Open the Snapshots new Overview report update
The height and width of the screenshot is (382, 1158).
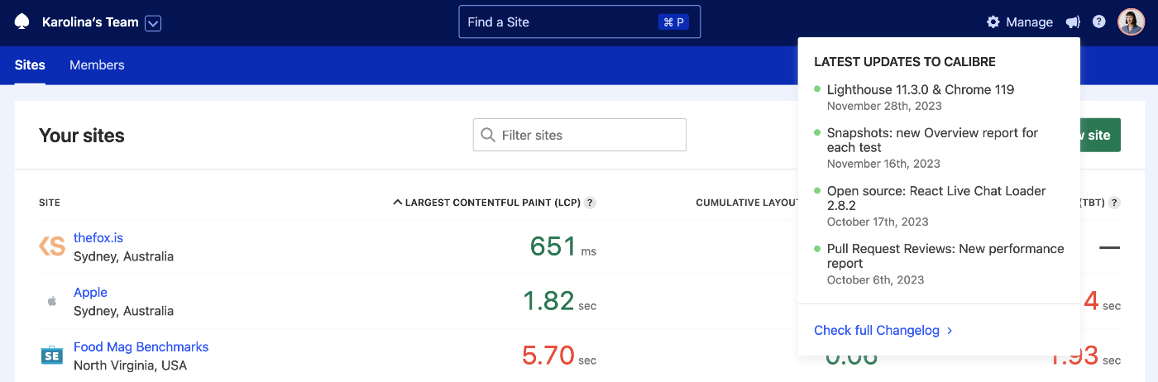click(931, 140)
